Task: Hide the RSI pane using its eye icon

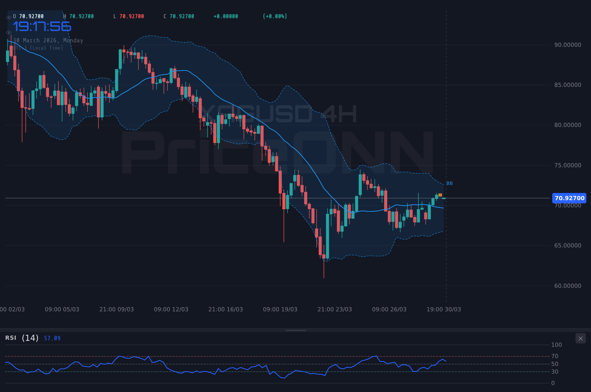Action: tap(8, 338)
